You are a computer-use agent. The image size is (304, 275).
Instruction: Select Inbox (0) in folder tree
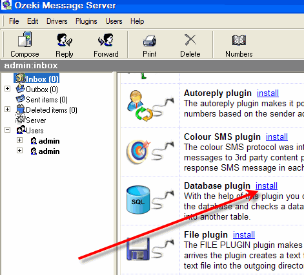point(42,79)
